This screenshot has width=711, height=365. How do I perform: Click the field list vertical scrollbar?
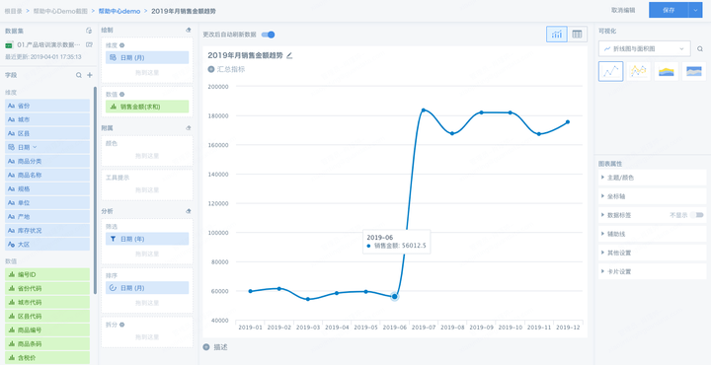pos(95,190)
